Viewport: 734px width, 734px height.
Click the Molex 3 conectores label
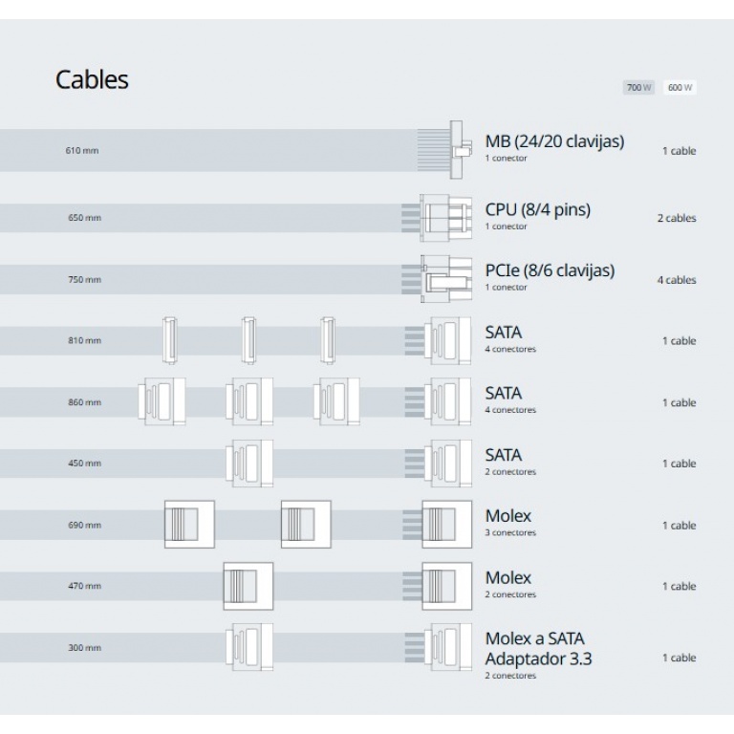tap(509, 522)
